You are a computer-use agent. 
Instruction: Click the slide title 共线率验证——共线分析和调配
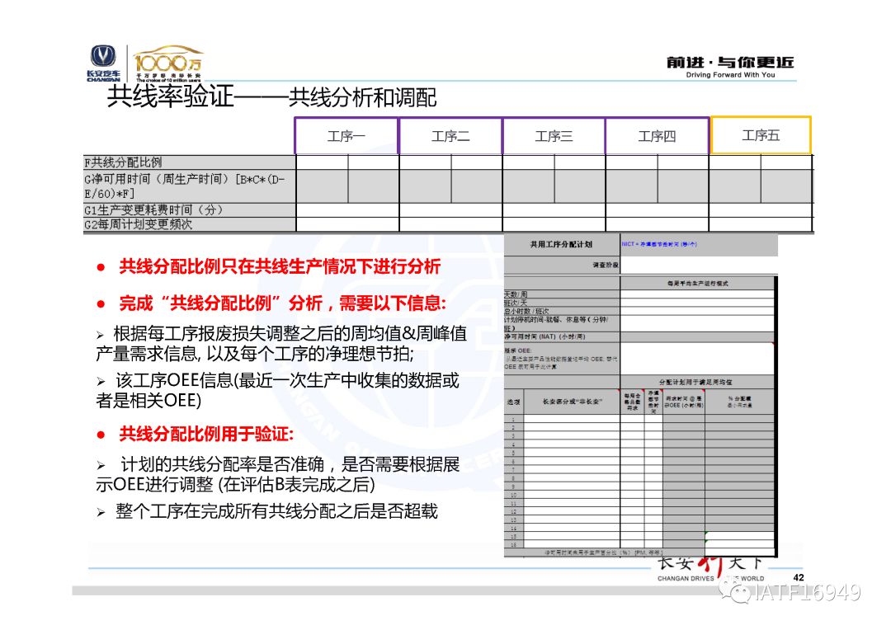[271, 97]
